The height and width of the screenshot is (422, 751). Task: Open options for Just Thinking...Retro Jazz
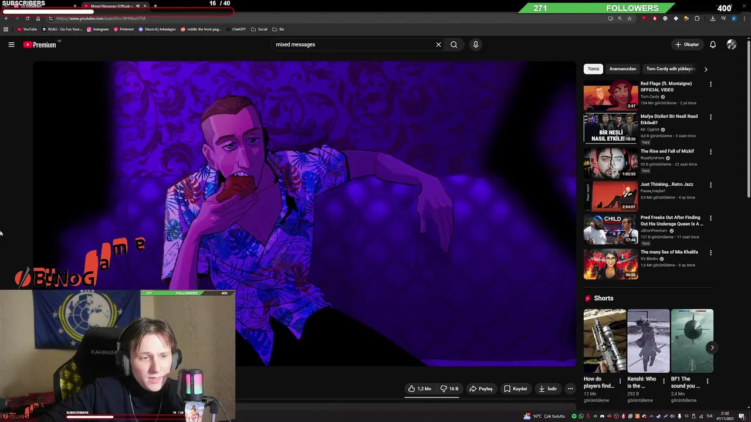coord(711,185)
